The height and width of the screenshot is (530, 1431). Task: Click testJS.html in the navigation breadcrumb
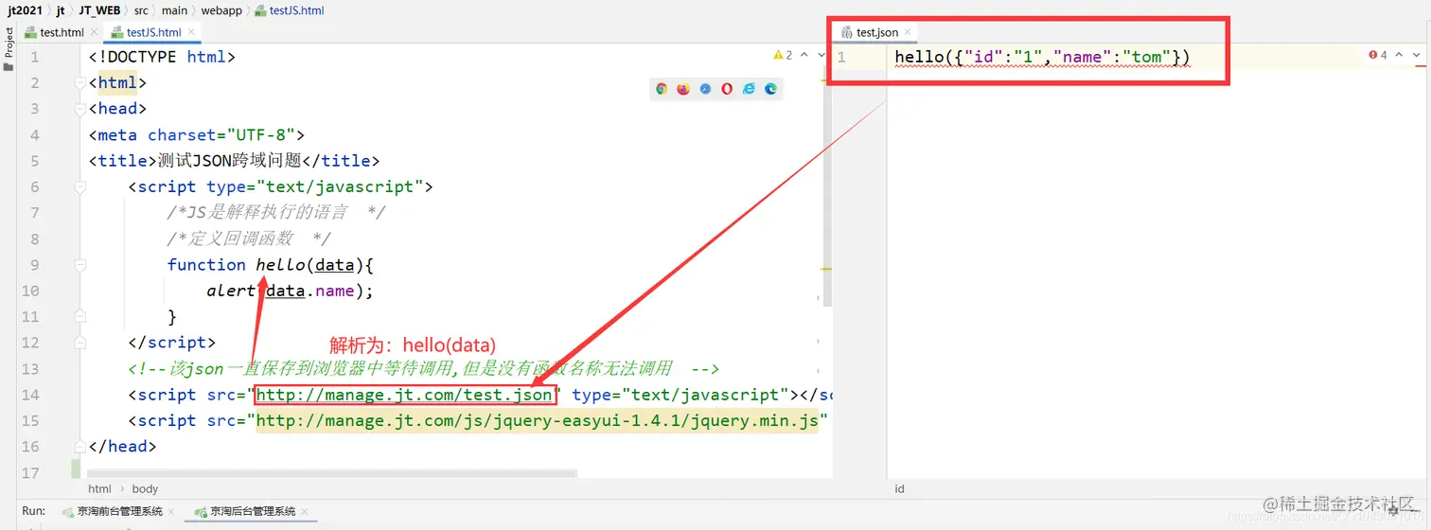[291, 10]
